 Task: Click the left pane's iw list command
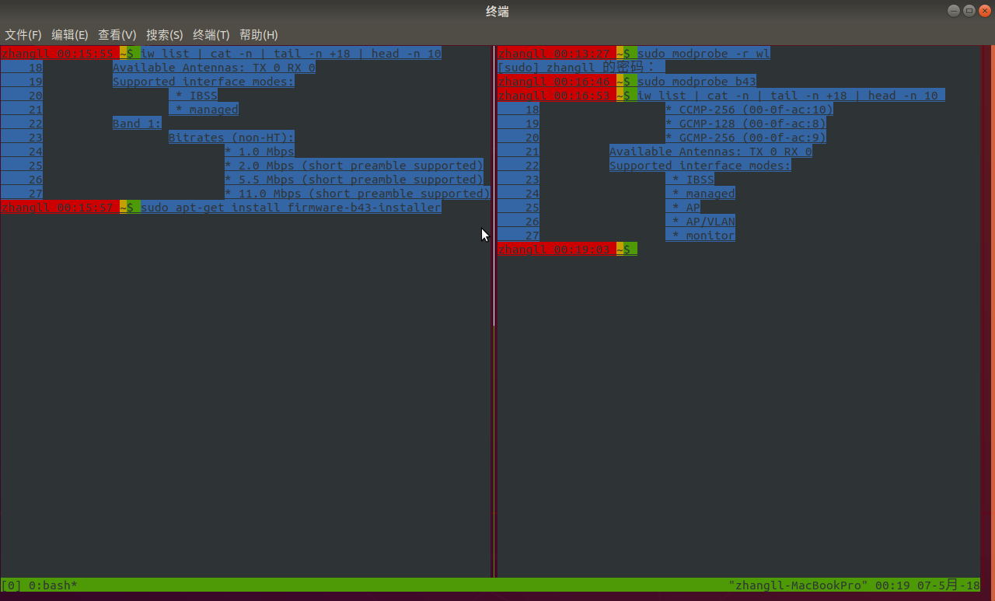[x=291, y=54]
